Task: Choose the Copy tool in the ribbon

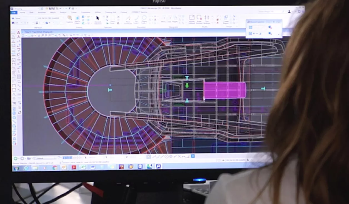Action: pyautogui.click(x=169, y=19)
